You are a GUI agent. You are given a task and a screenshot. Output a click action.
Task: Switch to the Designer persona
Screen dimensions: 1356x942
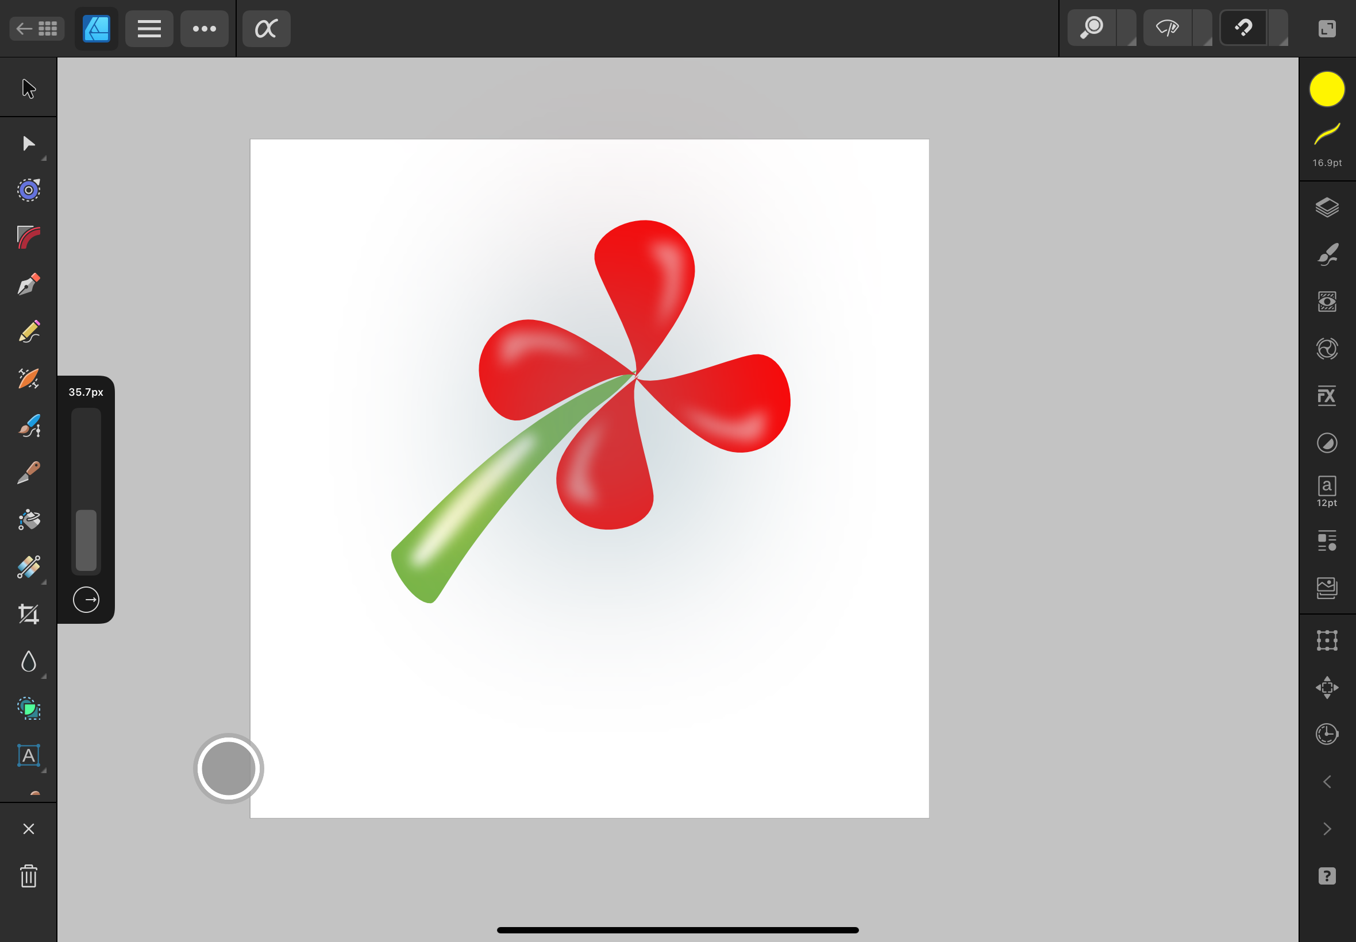click(x=96, y=28)
